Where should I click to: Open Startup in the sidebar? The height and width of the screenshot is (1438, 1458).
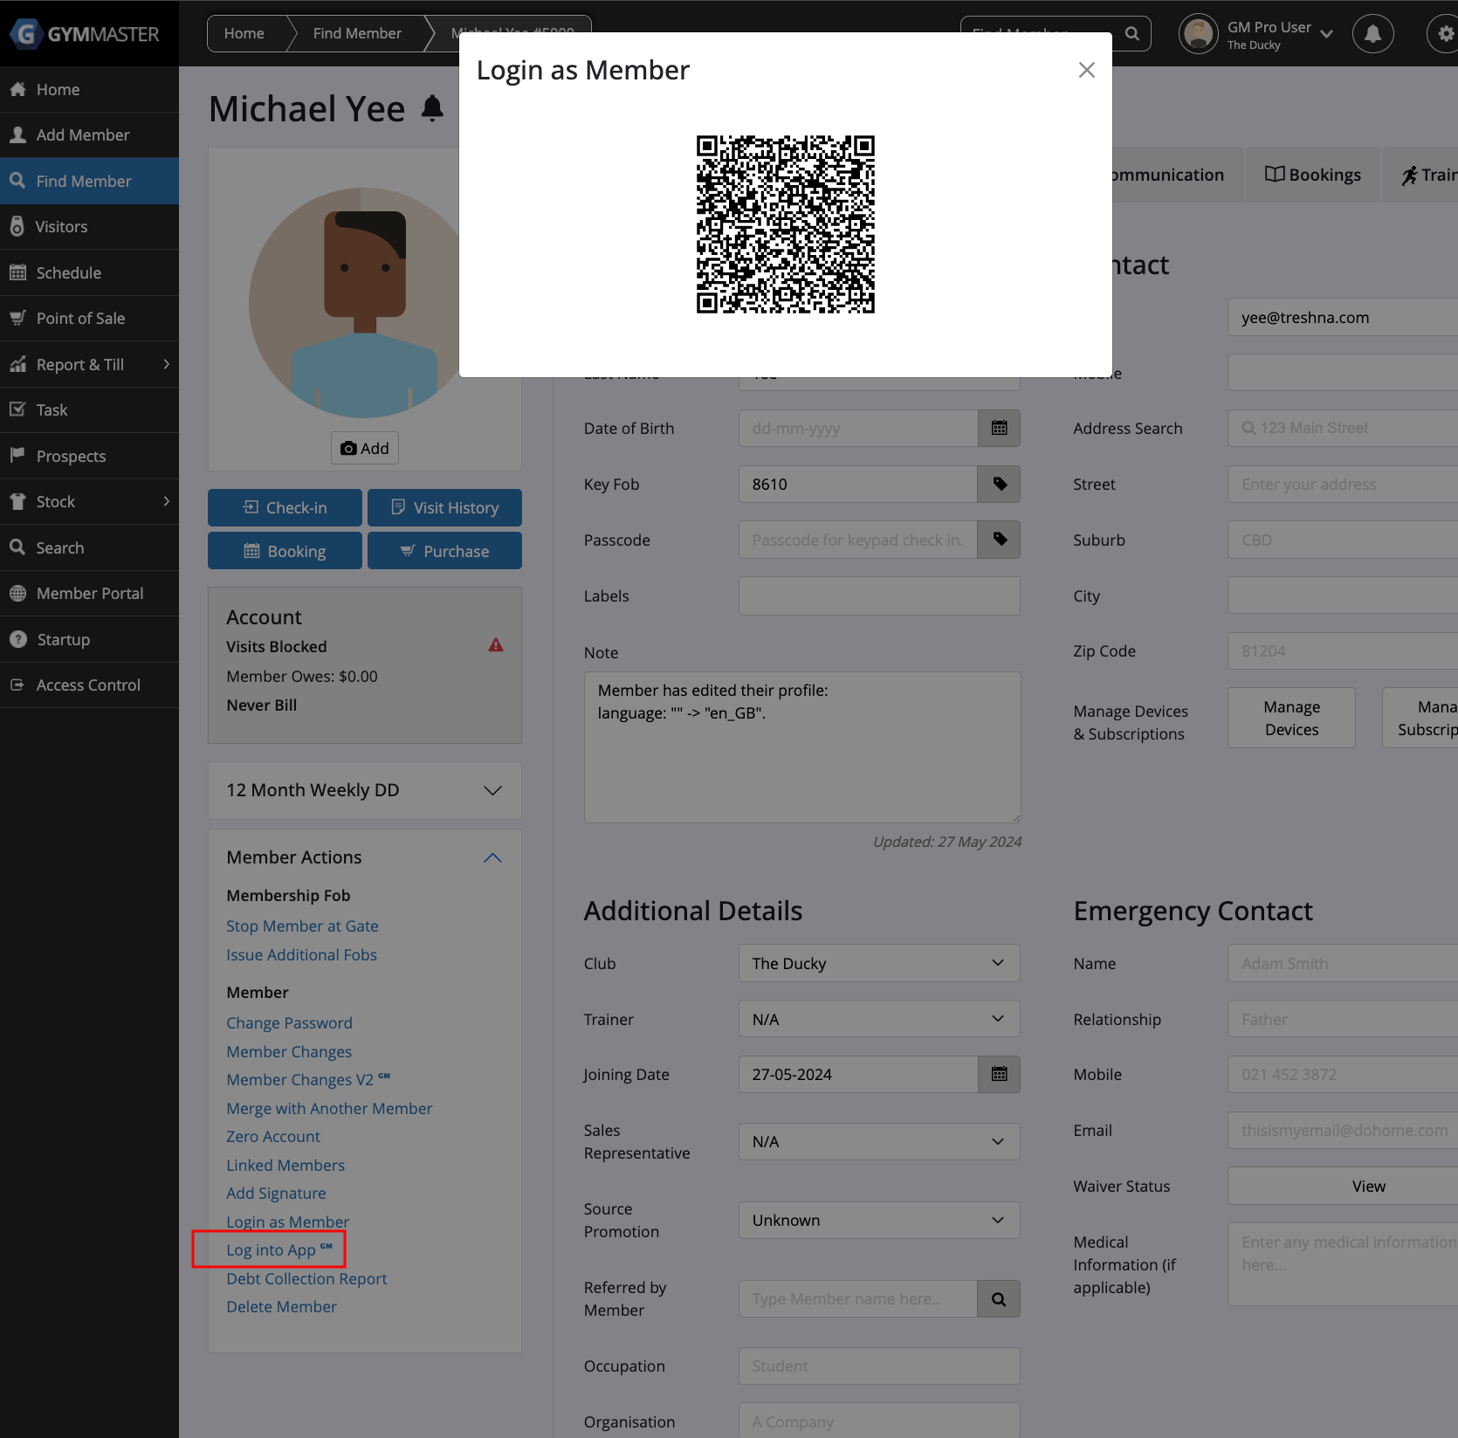click(x=89, y=639)
